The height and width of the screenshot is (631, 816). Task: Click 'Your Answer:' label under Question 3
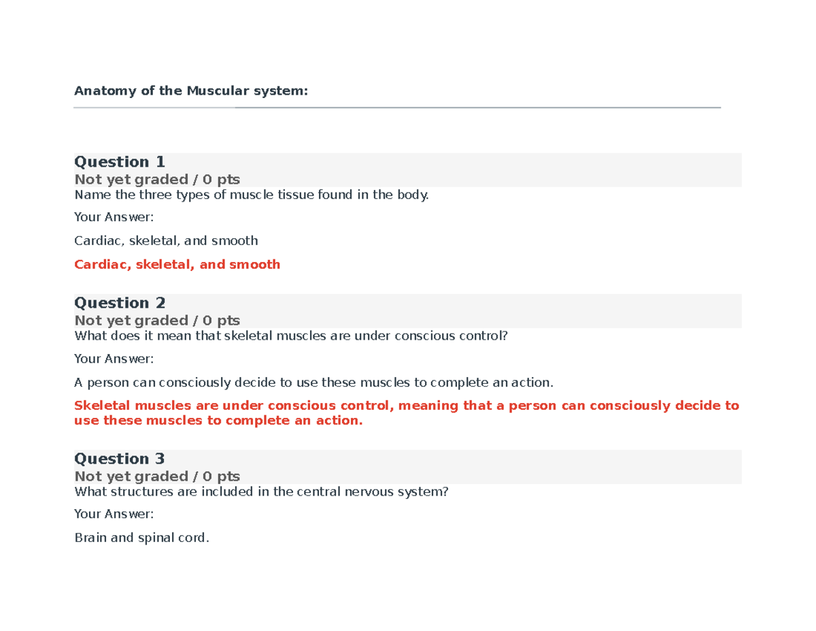[114, 515]
